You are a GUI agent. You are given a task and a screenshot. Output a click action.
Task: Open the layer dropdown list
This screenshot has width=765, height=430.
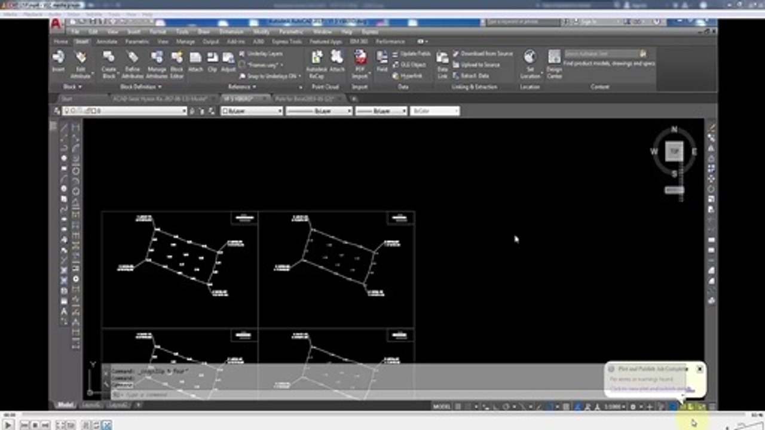(x=125, y=111)
